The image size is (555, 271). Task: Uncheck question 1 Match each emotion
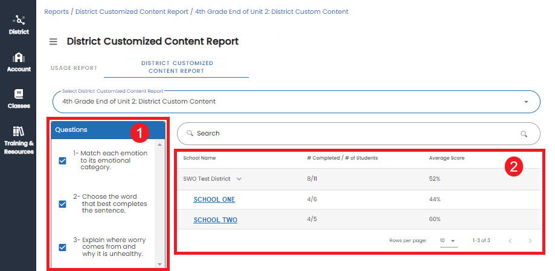pyautogui.click(x=62, y=161)
